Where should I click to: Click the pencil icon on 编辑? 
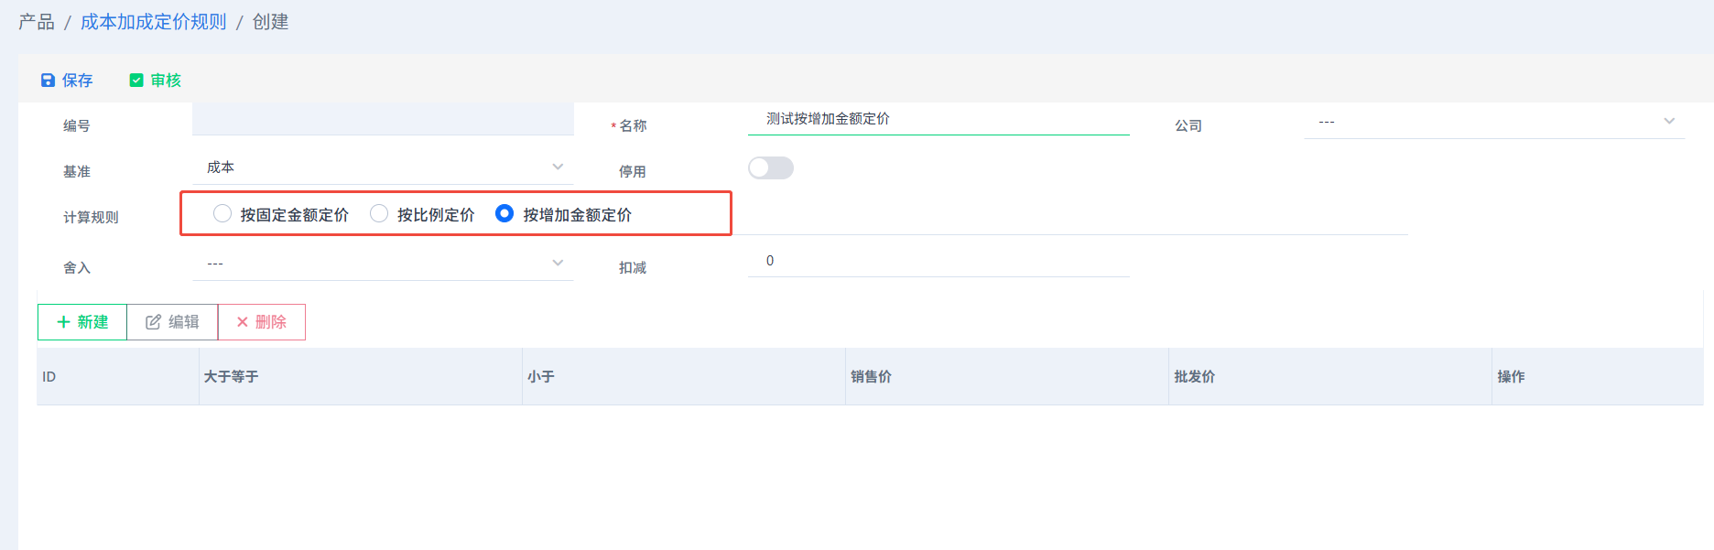pyautogui.click(x=153, y=322)
